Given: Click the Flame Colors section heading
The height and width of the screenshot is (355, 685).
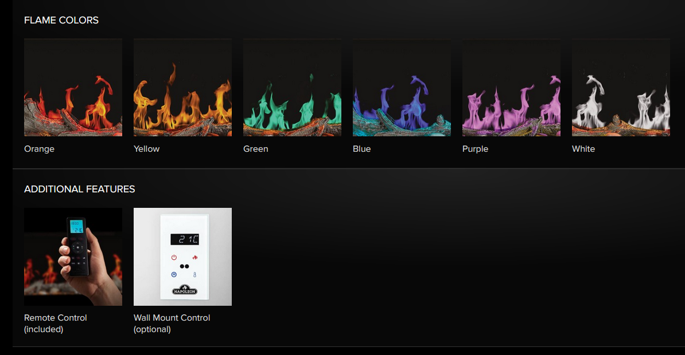Looking at the screenshot, I should point(61,21).
